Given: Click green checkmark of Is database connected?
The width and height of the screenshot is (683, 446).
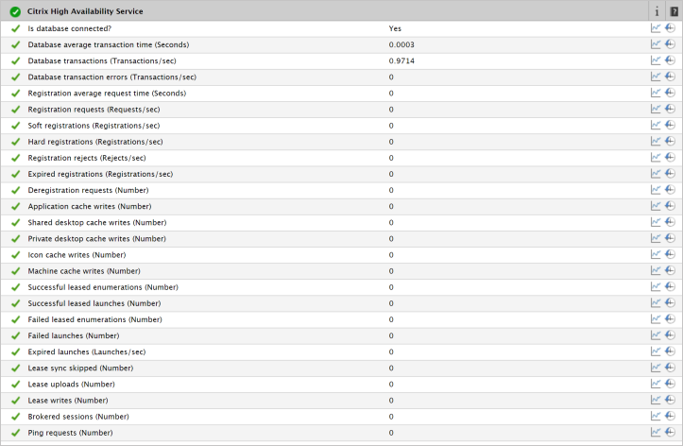Looking at the screenshot, I should [16, 28].
